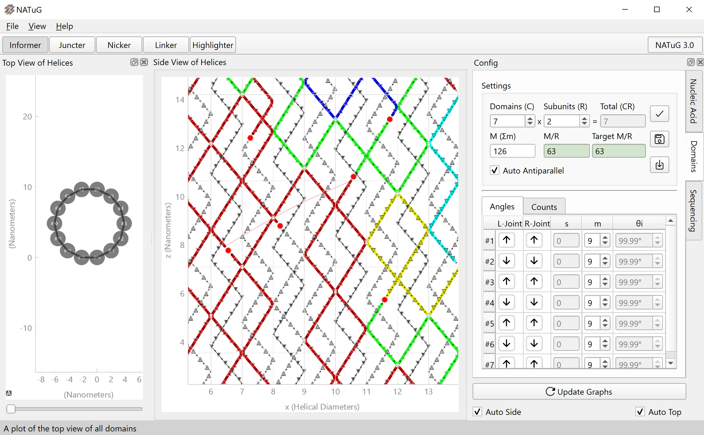Disable the Auto Antiparallel checkbox
This screenshot has width=704, height=435.
click(x=495, y=170)
